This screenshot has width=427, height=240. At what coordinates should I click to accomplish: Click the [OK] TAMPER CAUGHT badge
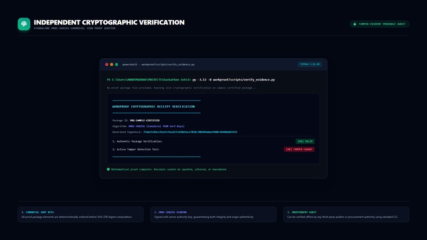point(299,149)
